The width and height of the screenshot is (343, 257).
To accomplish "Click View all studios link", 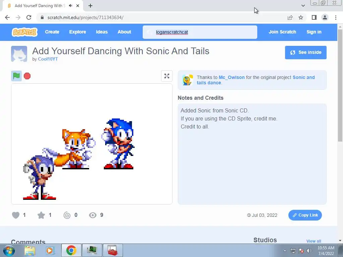I will 314,241.
